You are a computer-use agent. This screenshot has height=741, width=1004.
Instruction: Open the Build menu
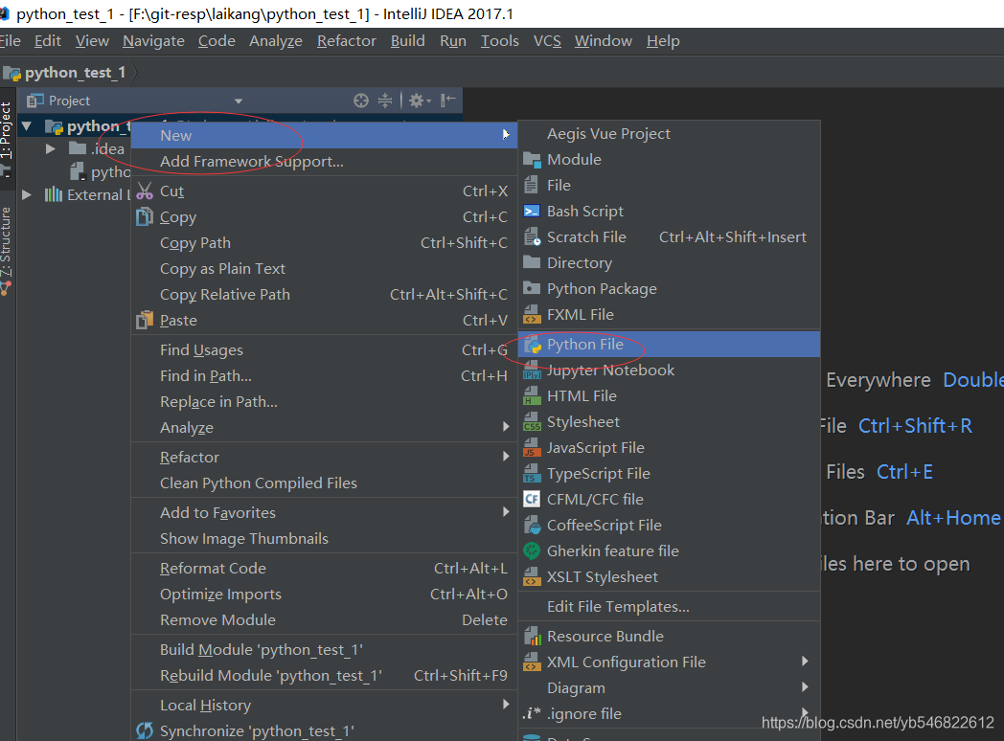coord(408,41)
